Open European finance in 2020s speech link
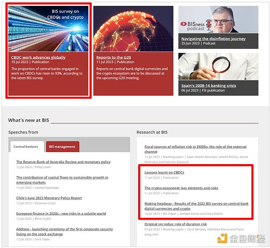 pos(61,213)
